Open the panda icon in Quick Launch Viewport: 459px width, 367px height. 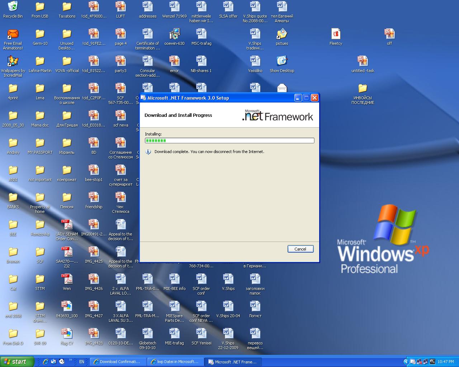coord(62,362)
